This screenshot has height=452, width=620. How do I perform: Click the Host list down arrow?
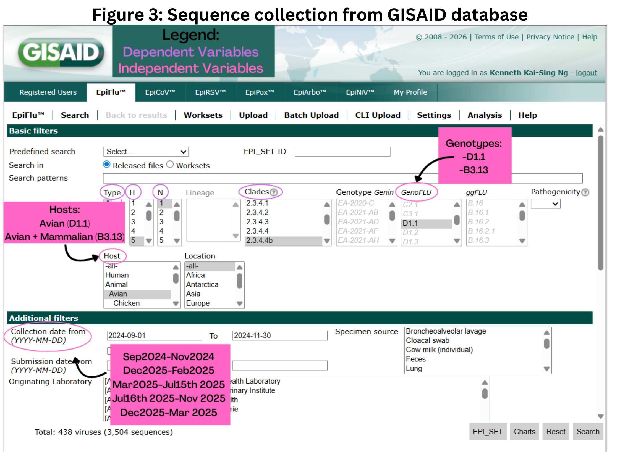click(x=176, y=303)
